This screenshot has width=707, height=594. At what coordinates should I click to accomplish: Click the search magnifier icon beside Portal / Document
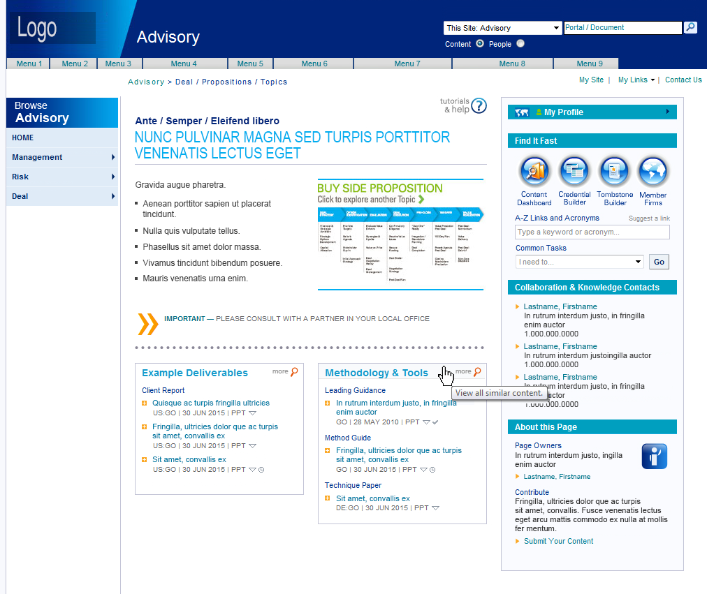coord(690,27)
